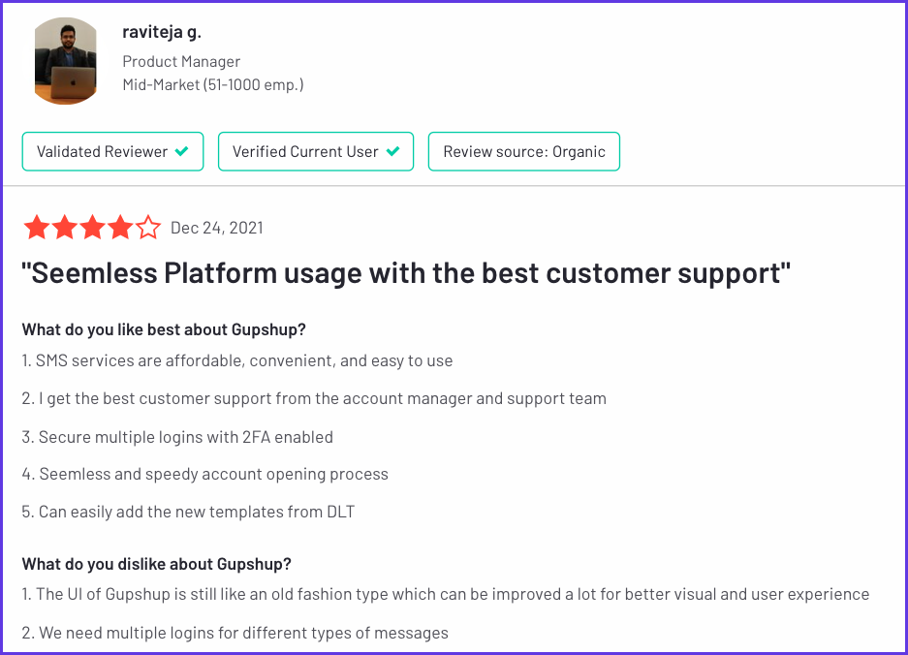Screen dimensions: 908x655
Task: Select the line about 2FA enabled logins
Action: [x=177, y=437]
